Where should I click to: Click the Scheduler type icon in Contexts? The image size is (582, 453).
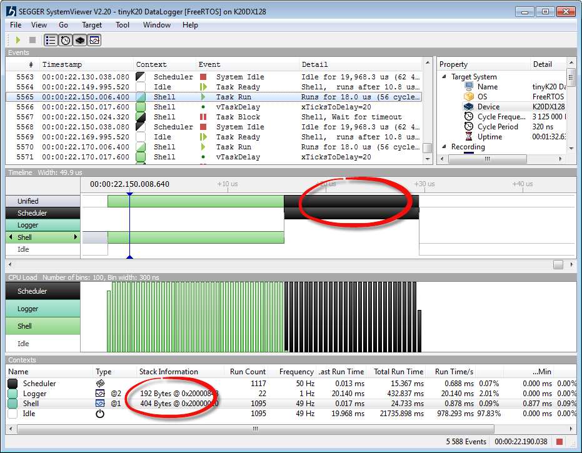click(100, 384)
